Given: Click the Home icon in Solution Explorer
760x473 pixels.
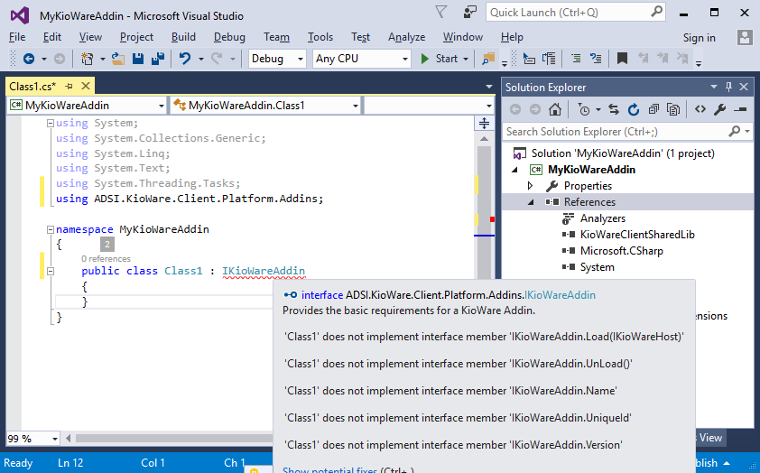Looking at the screenshot, I should [x=555, y=109].
